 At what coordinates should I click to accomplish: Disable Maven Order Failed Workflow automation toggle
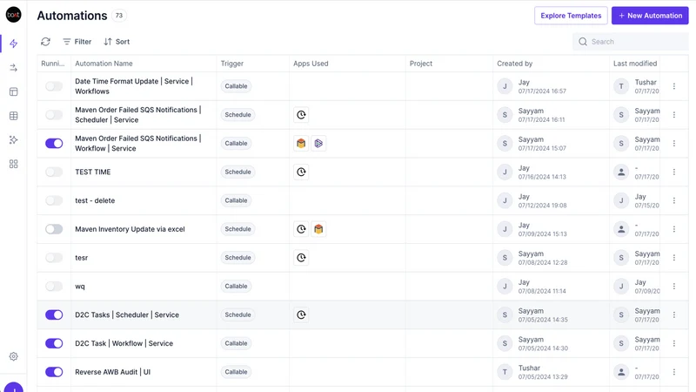54,143
